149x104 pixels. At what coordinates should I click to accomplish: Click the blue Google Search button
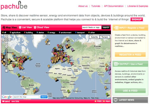[x=44, y=97]
